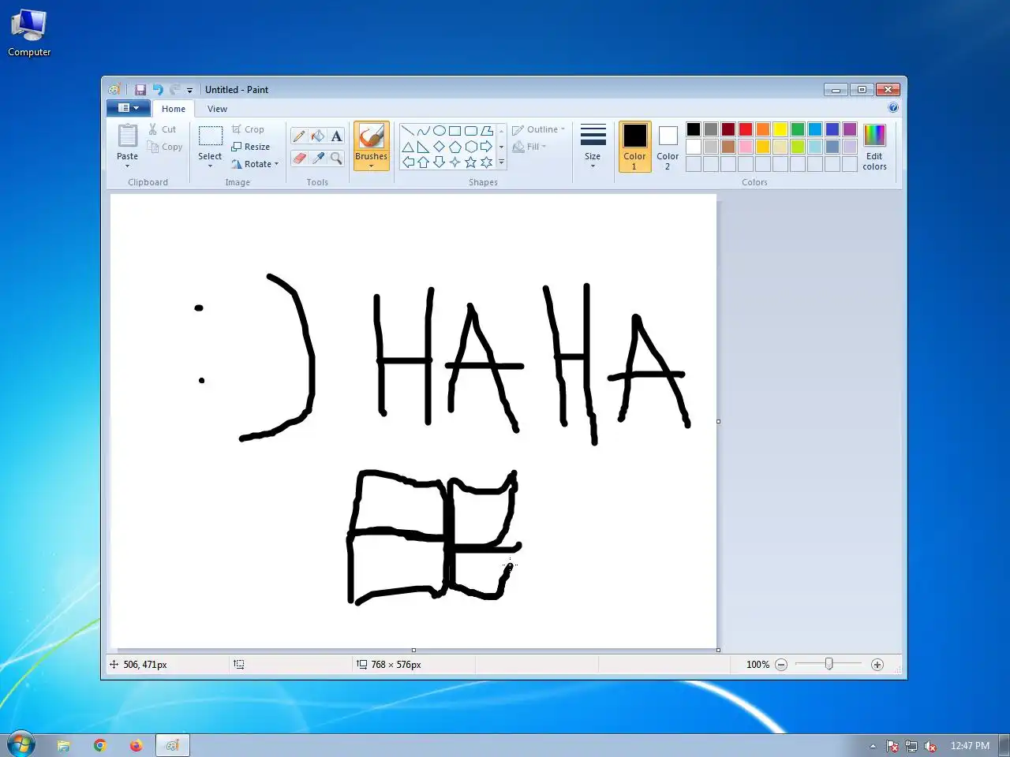Click the Crop button

(x=249, y=129)
